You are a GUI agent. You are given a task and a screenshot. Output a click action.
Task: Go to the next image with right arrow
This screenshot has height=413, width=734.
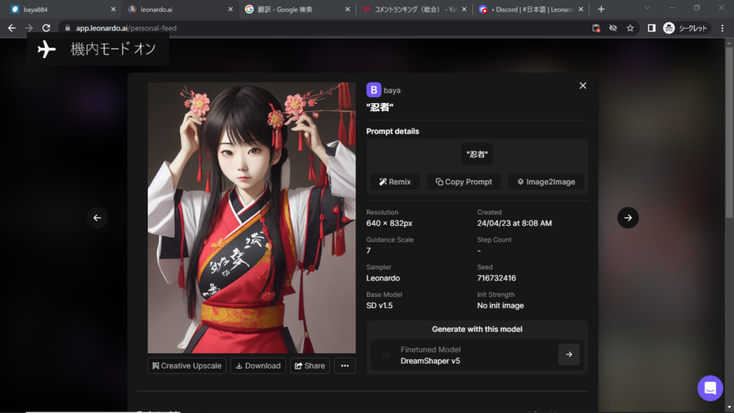(628, 218)
